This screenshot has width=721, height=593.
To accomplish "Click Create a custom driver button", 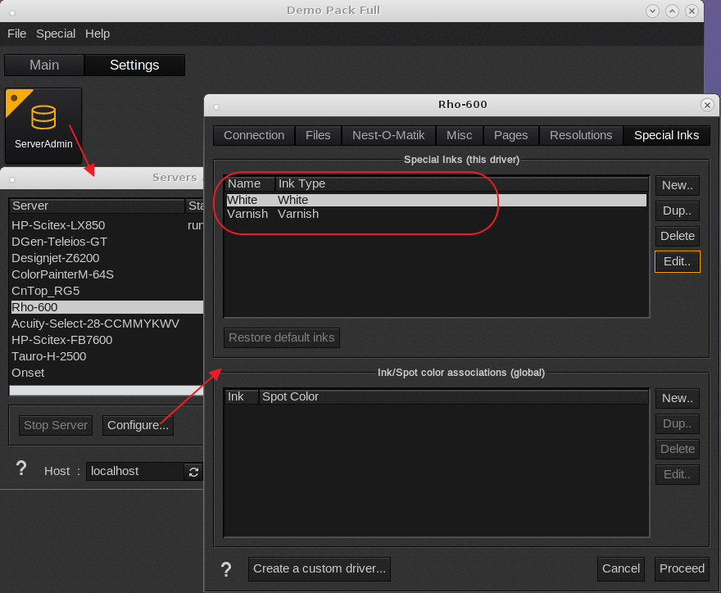I will [x=320, y=568].
